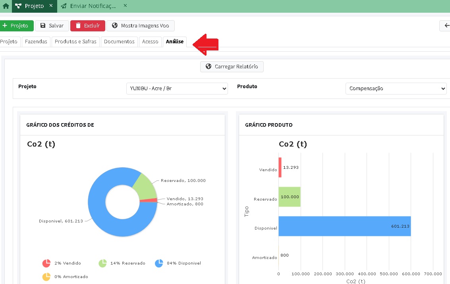
Task: Click the blue Disponivel bar in chart
Action: click(x=344, y=226)
